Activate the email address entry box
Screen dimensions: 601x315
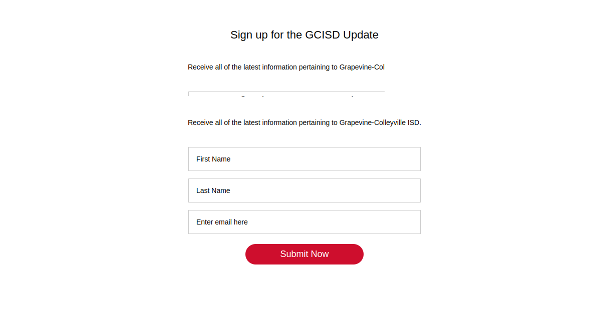click(x=304, y=222)
